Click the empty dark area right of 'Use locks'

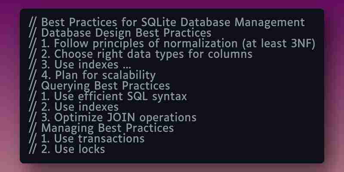click(x=213, y=149)
